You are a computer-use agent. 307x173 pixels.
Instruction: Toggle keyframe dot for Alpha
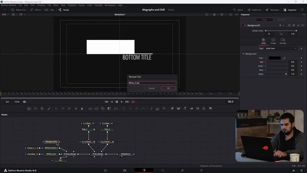[301, 74]
